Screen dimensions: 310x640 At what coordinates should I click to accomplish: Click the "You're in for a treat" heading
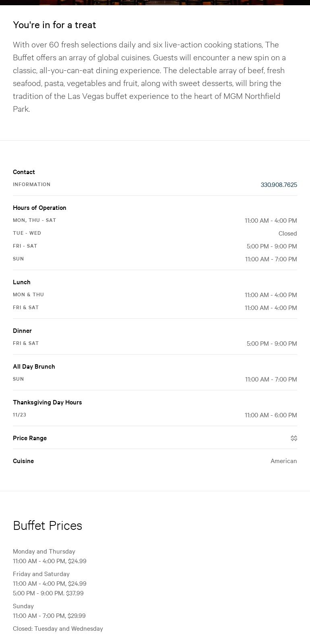(x=54, y=25)
